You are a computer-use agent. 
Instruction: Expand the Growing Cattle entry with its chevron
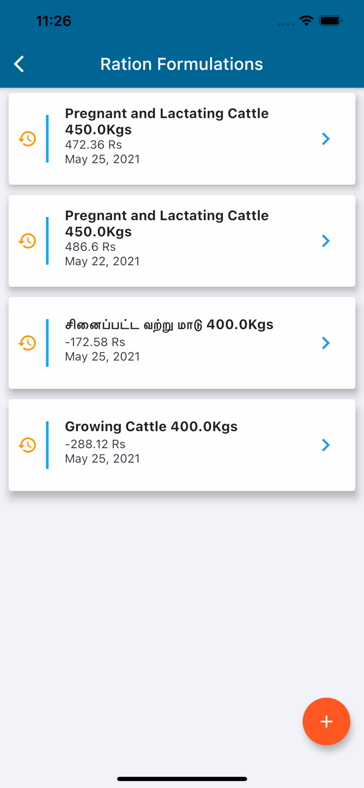click(326, 445)
